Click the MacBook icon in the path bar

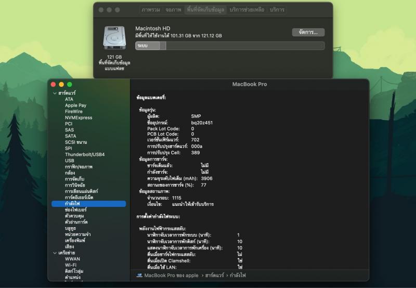coord(139,275)
